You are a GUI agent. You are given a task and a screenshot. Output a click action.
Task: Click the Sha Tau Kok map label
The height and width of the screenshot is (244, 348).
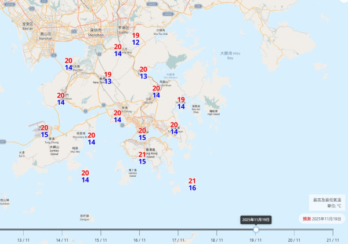pyautogui.click(x=161, y=32)
